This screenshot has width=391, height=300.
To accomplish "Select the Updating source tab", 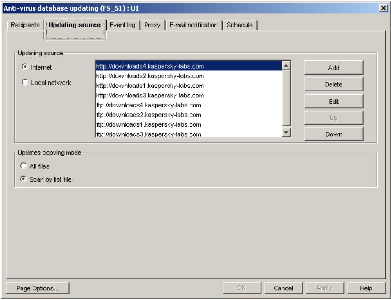I will [x=75, y=29].
